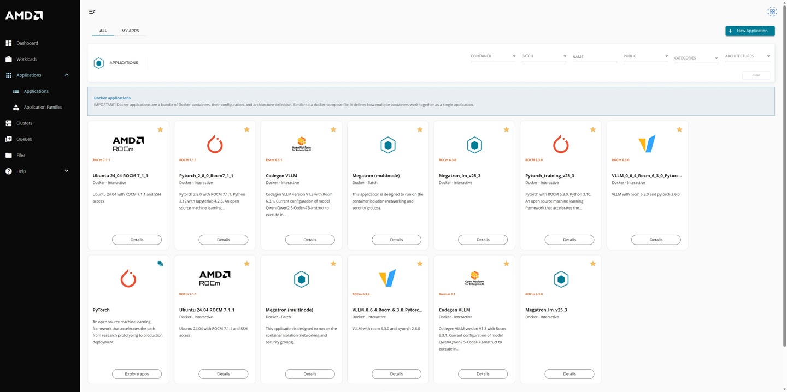This screenshot has width=787, height=392.
Task: Open the CONTAINER filter dropdown
Action: [x=493, y=56]
